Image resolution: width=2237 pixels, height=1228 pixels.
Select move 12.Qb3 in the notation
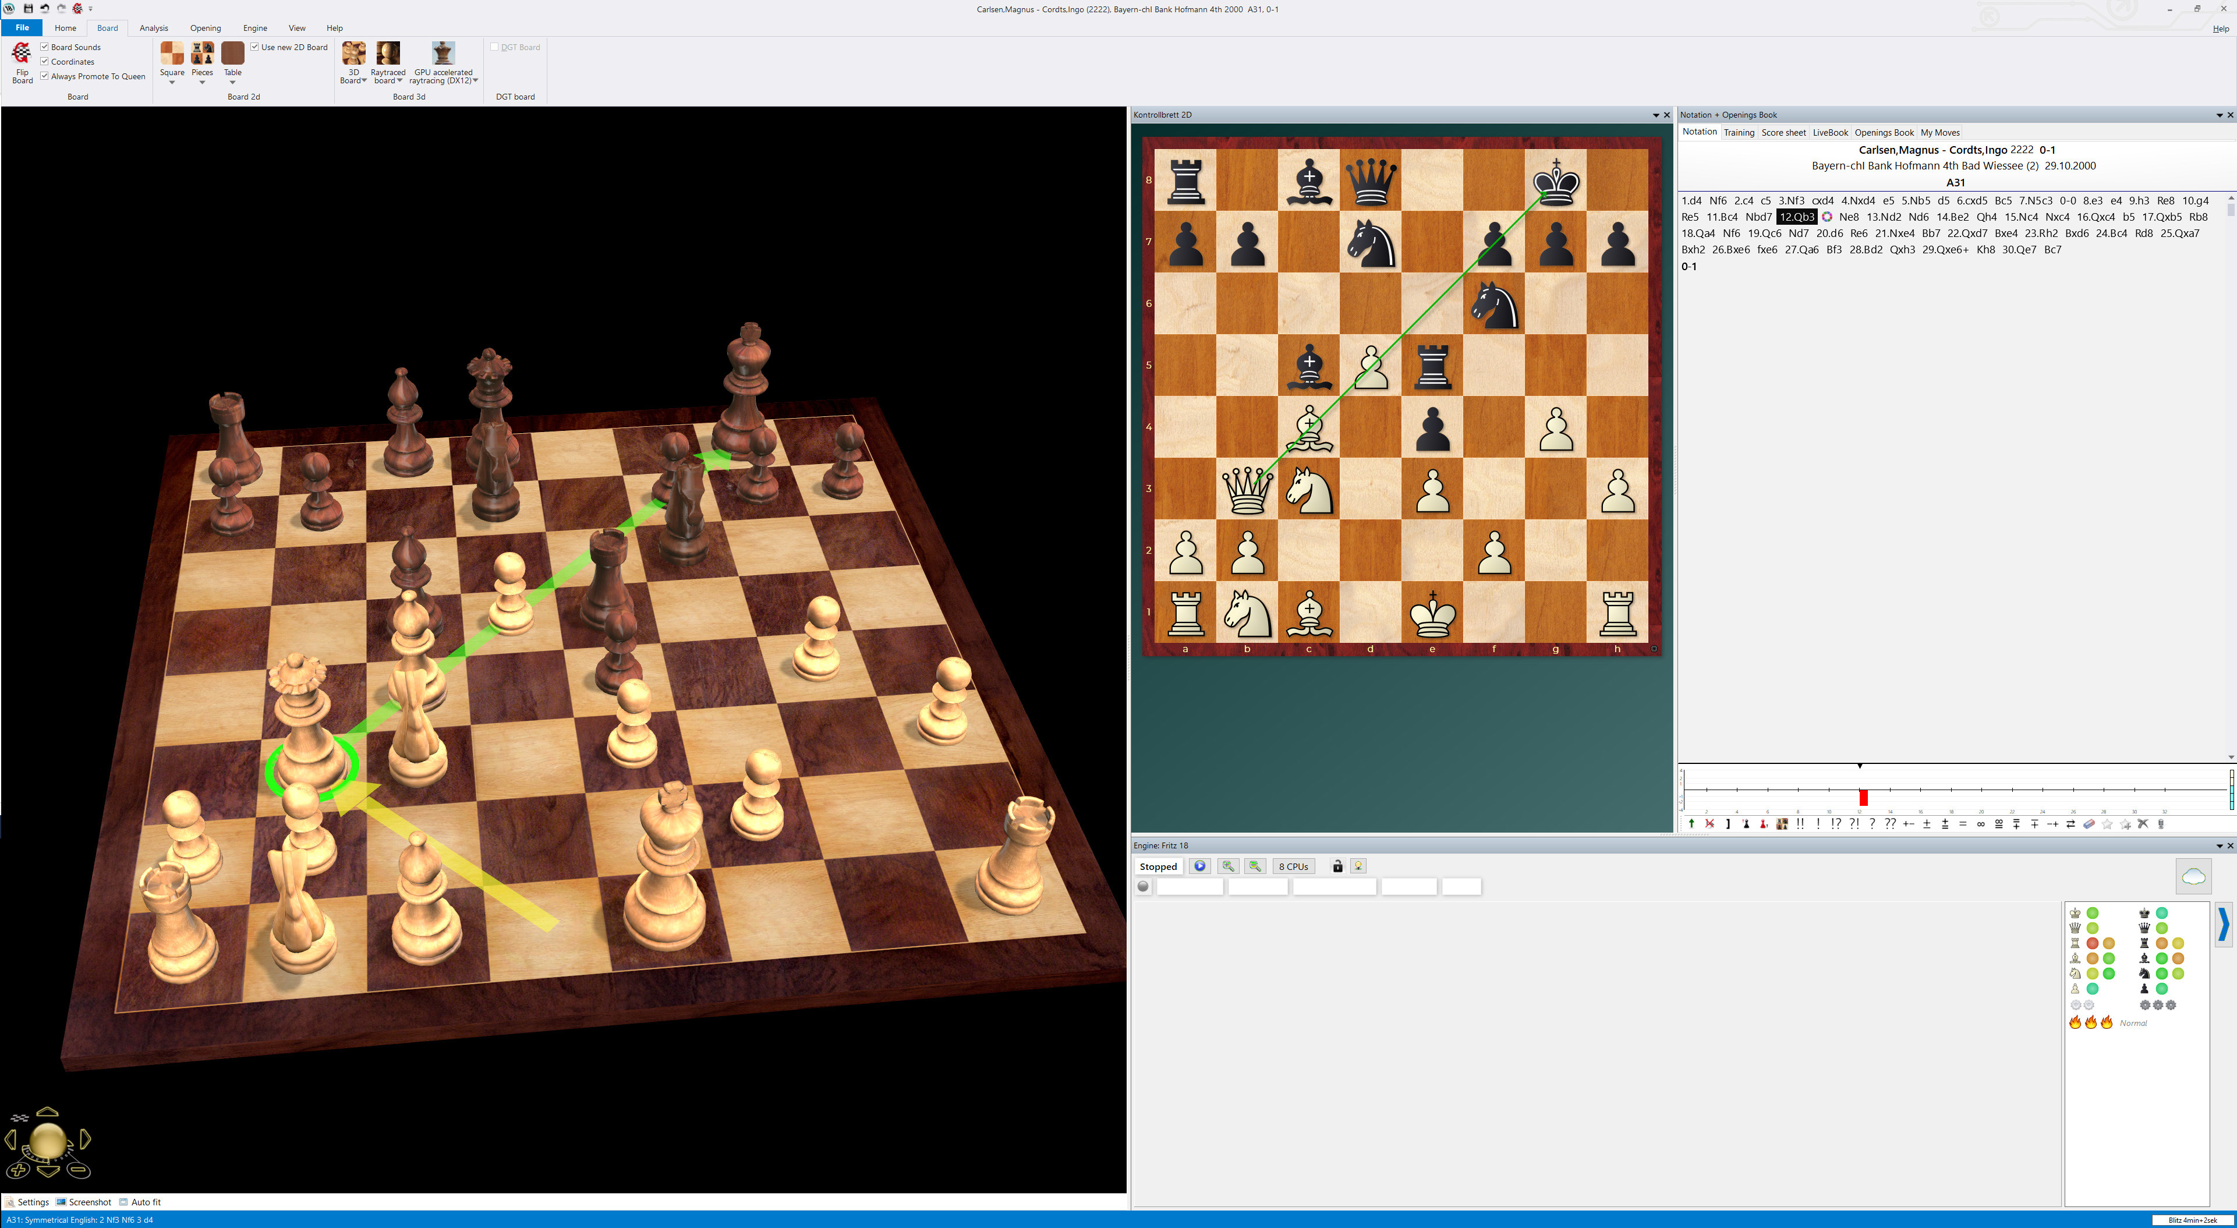click(1797, 216)
